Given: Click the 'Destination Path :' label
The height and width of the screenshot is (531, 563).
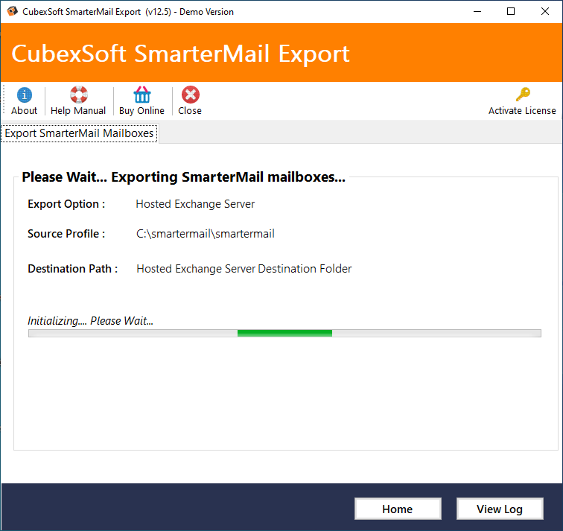Looking at the screenshot, I should coord(72,269).
